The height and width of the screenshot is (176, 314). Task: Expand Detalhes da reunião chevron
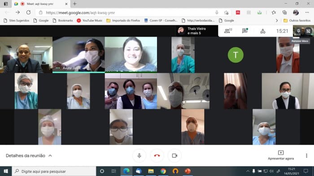click(50, 155)
